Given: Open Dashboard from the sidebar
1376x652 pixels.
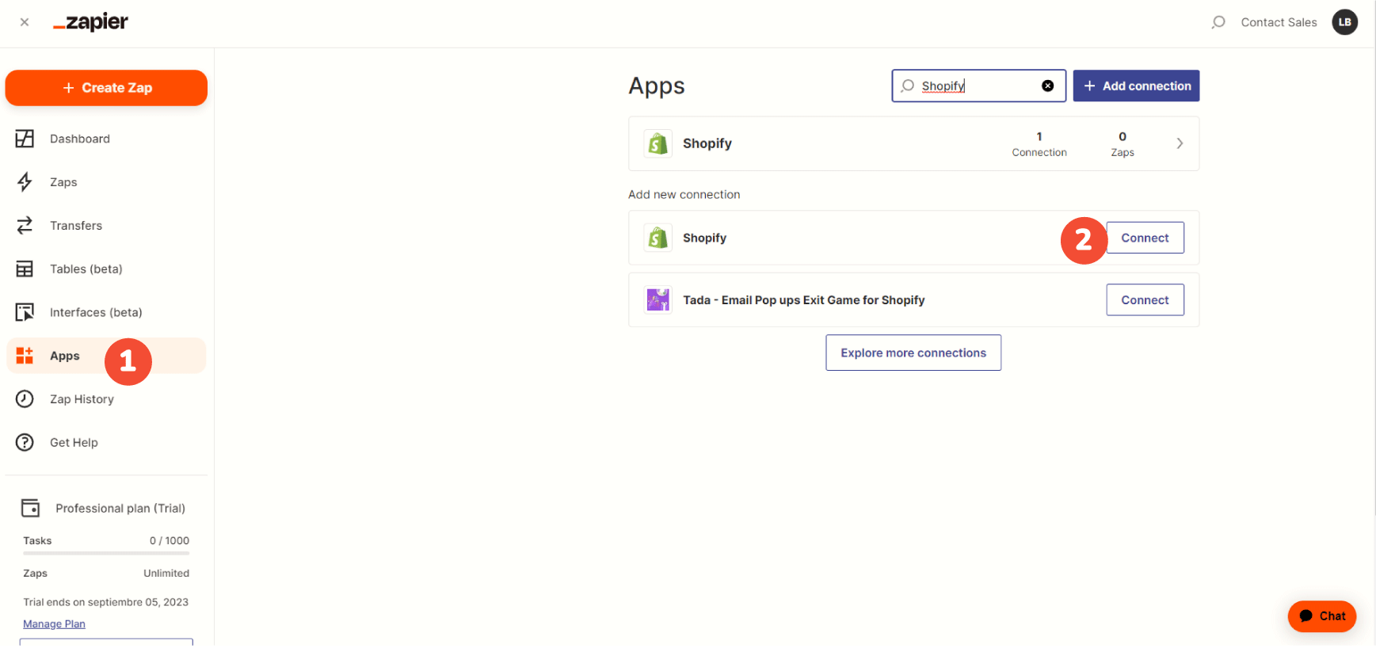Looking at the screenshot, I should coord(80,139).
